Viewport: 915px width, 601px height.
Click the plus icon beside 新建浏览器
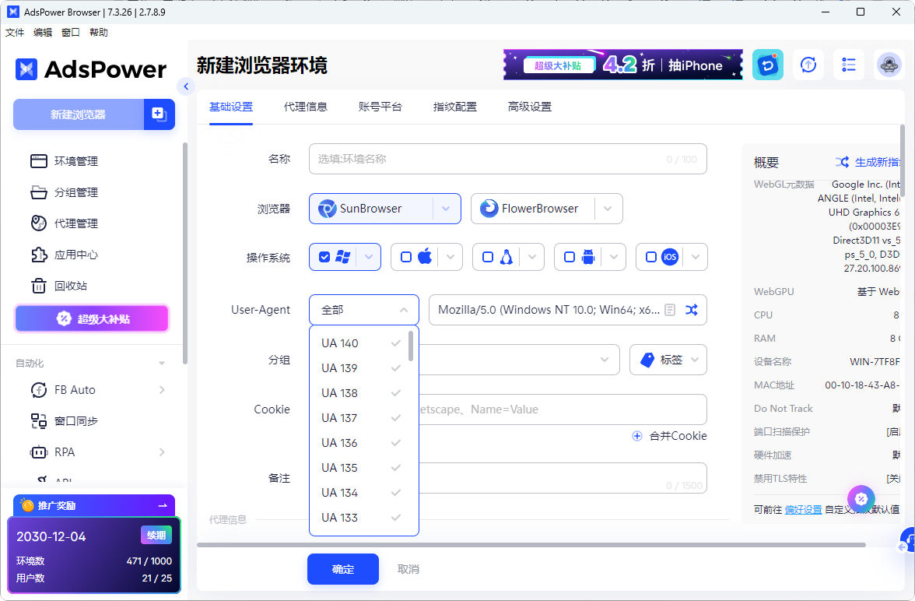(x=159, y=114)
